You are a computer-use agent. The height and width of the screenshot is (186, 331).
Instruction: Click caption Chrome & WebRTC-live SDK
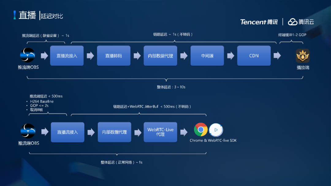[x=213, y=140]
